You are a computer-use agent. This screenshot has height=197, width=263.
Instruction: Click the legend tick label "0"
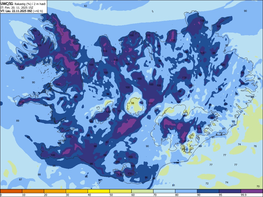pos(1,195)
